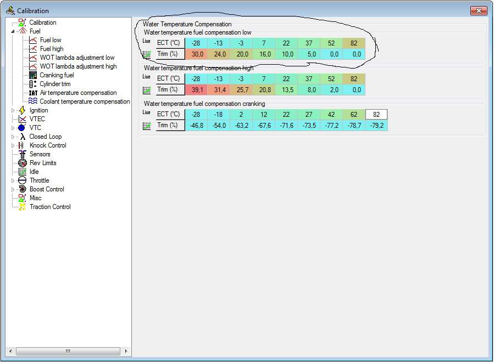Expand the Throttle tree node

tap(13, 180)
